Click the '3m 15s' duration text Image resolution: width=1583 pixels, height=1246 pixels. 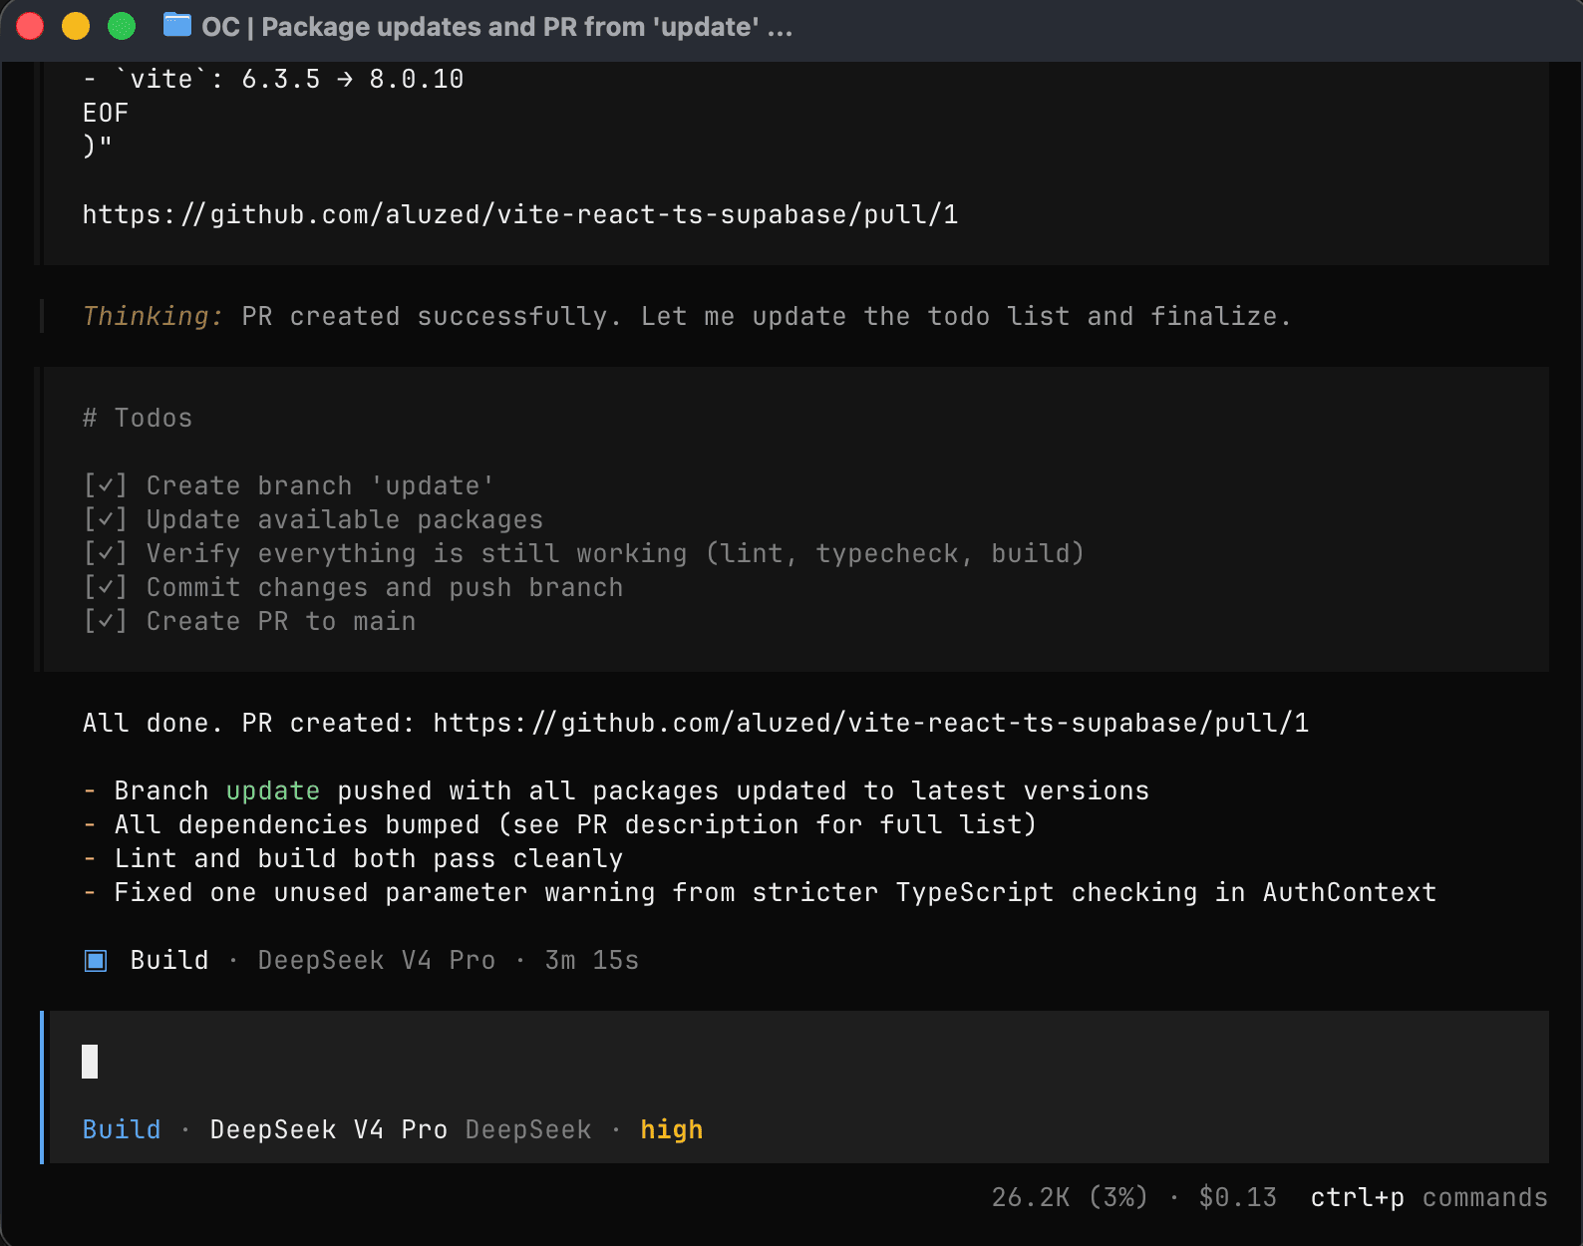pyautogui.click(x=592, y=960)
